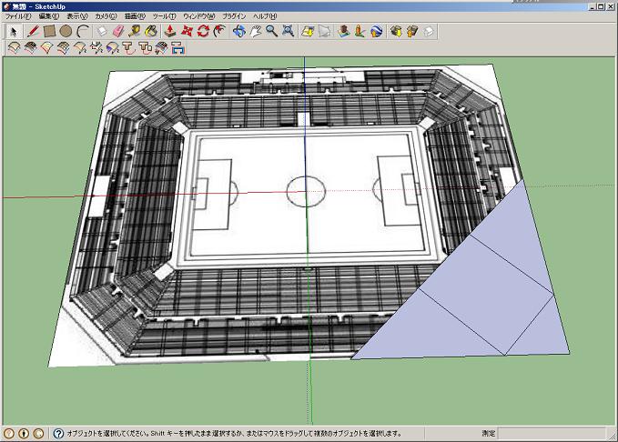Select the Arc tool

point(83,31)
